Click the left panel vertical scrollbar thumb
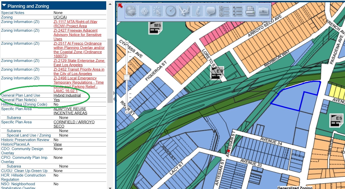345x189 pixels. 110,70
